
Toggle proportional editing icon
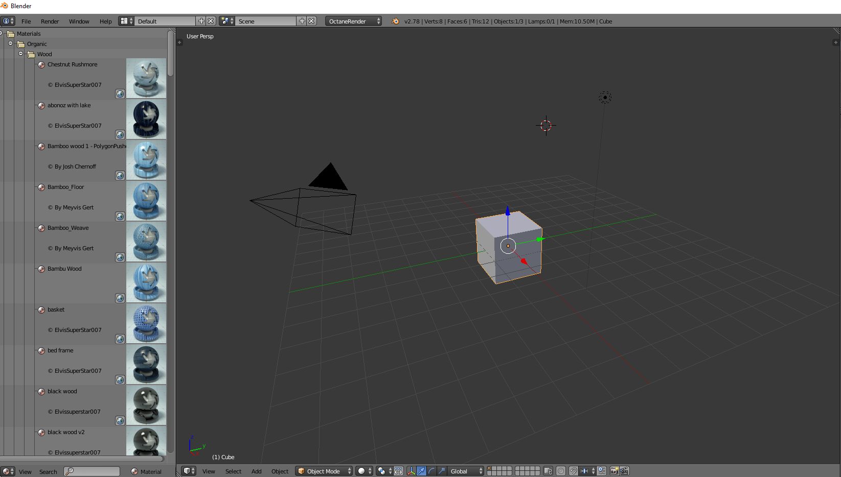[561, 471]
